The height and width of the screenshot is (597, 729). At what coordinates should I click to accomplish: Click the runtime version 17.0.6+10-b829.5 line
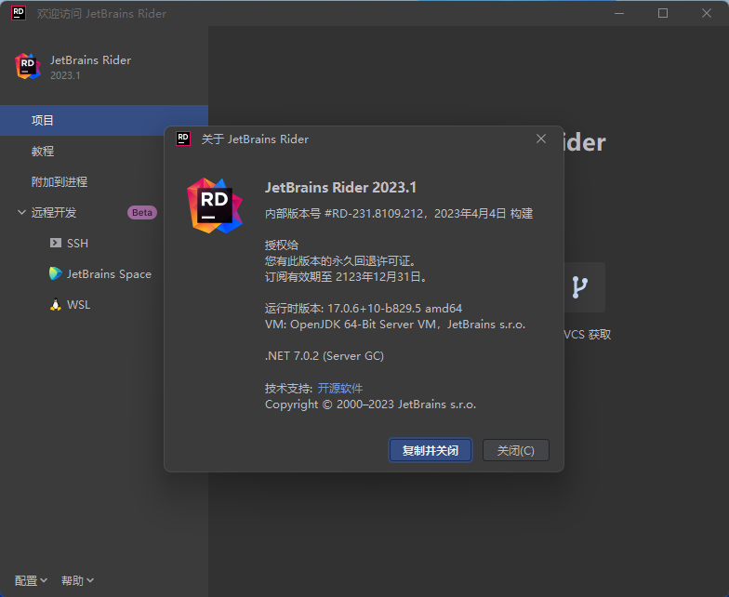click(x=364, y=309)
